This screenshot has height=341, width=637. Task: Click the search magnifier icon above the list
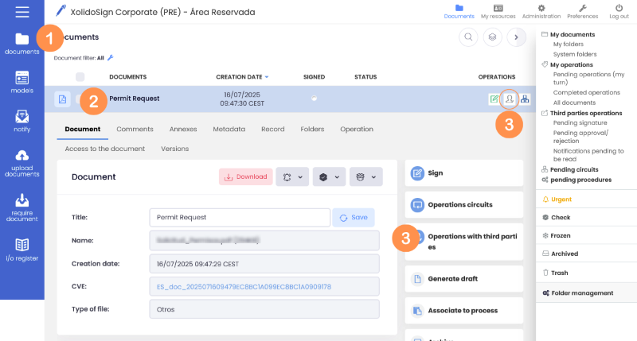(x=470, y=37)
